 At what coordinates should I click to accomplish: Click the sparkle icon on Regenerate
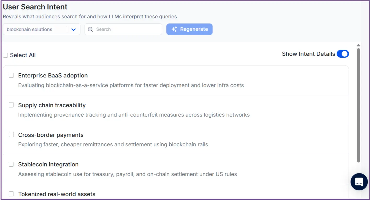tap(174, 29)
